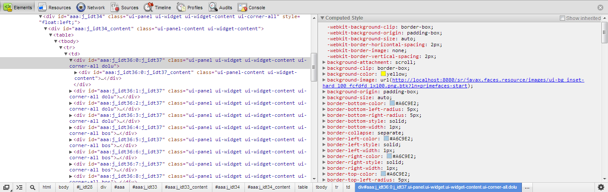Close the developer tools panel
This screenshot has width=608, height=192.
[600, 8]
